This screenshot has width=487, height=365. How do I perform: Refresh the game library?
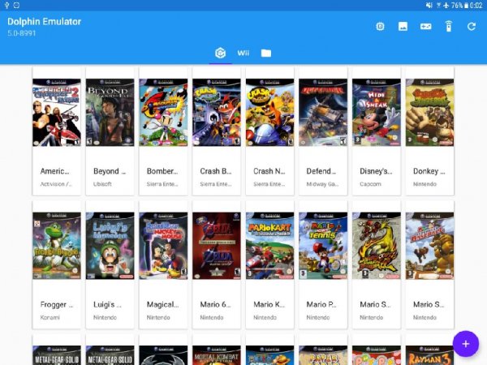pos(472,27)
